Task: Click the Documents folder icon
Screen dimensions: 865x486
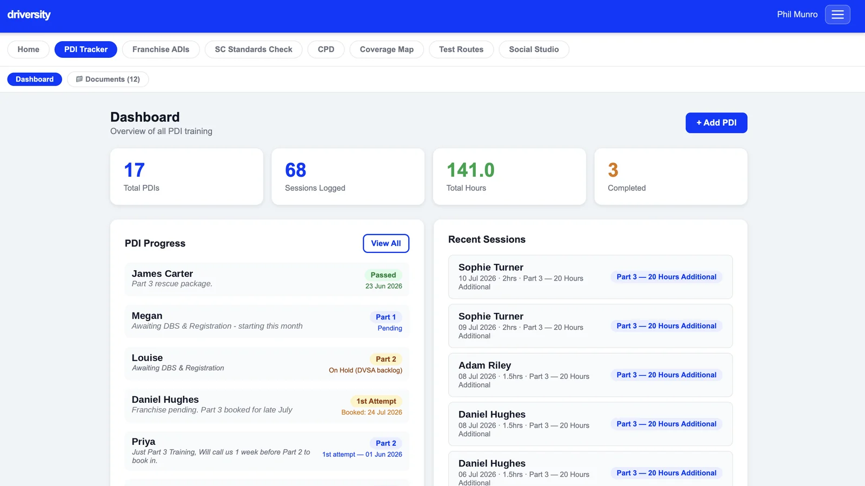Action: (79, 79)
